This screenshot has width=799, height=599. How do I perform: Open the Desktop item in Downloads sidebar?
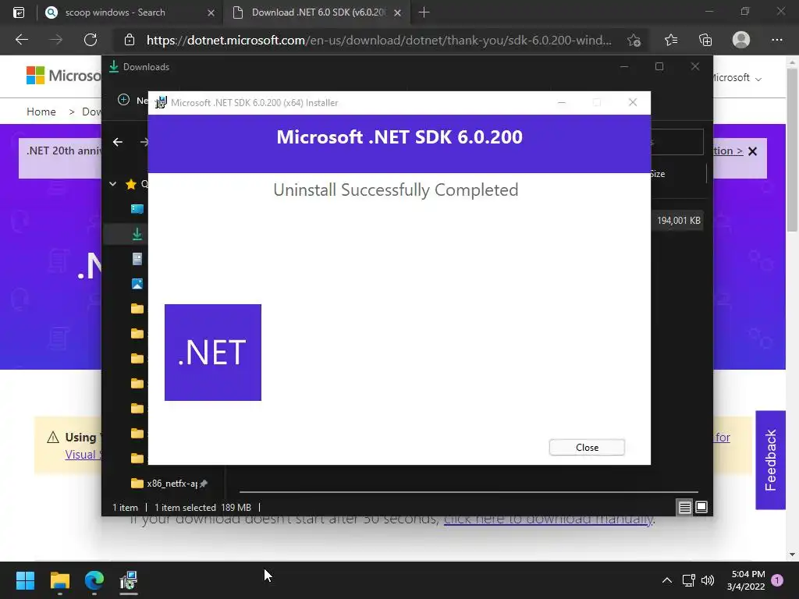(x=137, y=209)
